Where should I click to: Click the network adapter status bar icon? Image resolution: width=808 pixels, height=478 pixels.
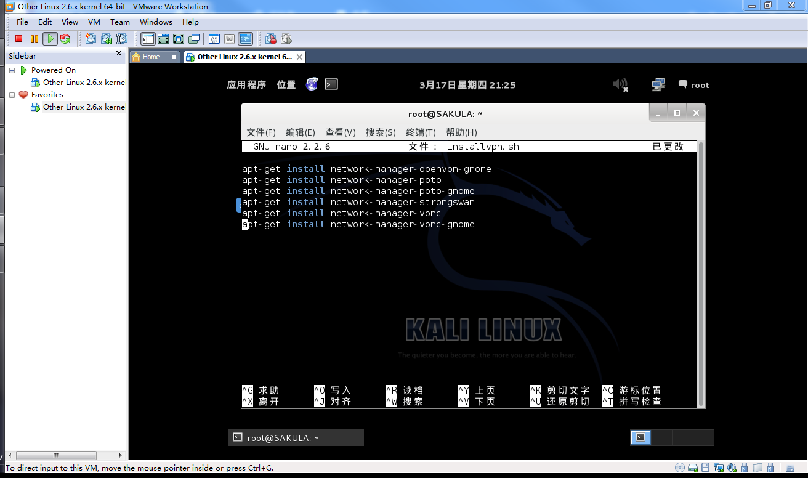point(719,468)
